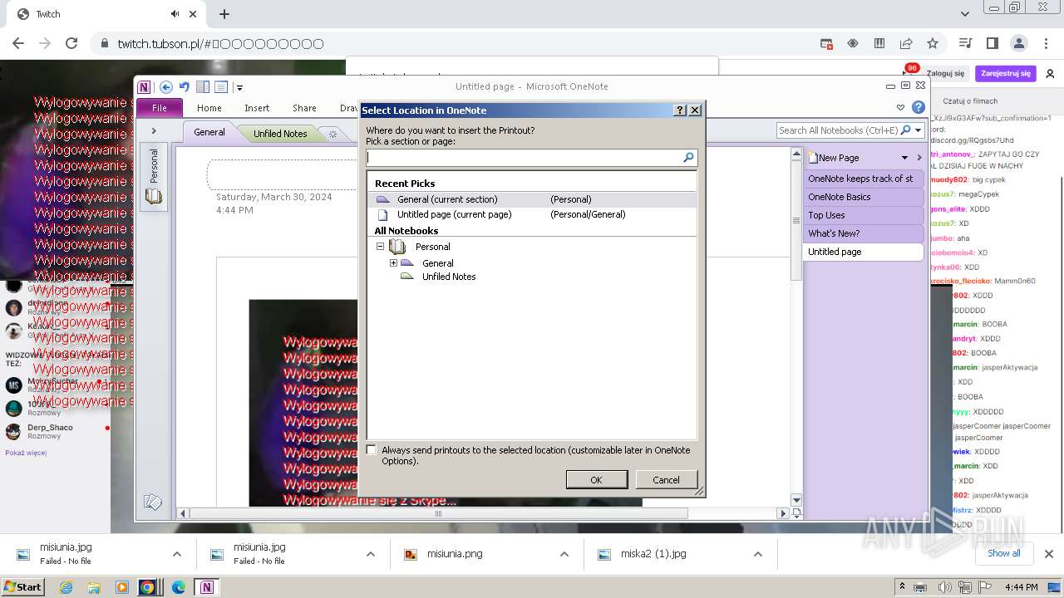Open a new browser tab

click(x=224, y=14)
